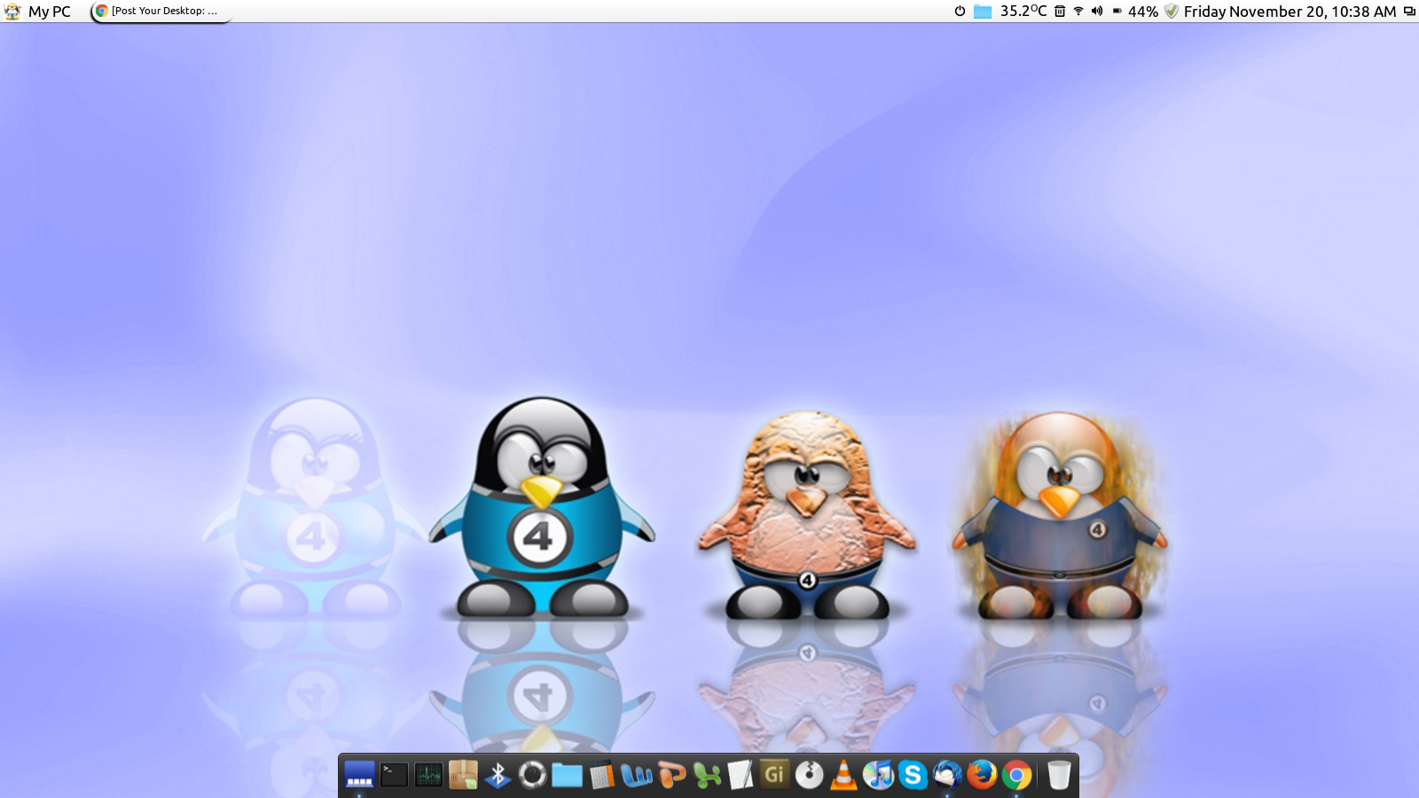Launch Firefox from the dock
This screenshot has width=1419, height=798.
click(x=982, y=775)
